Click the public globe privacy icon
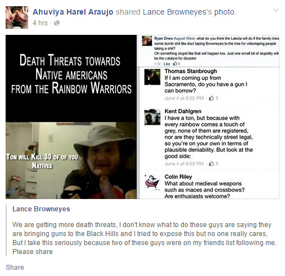This screenshot has height=276, width=285. point(57,23)
